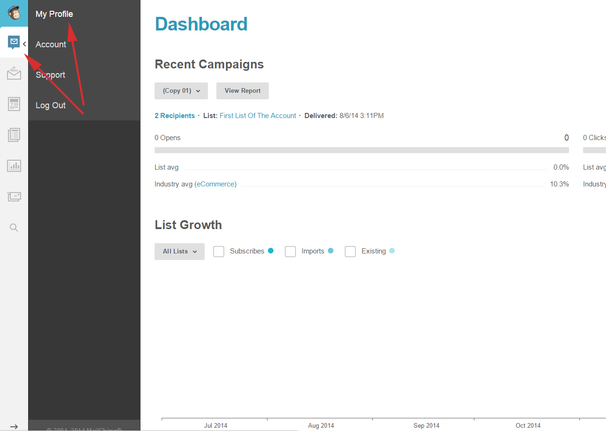
Task: Follow the eCommerce industry link
Action: 215,184
